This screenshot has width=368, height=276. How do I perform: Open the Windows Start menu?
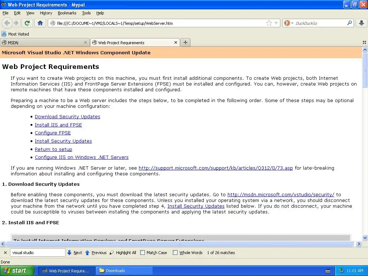coord(17,271)
